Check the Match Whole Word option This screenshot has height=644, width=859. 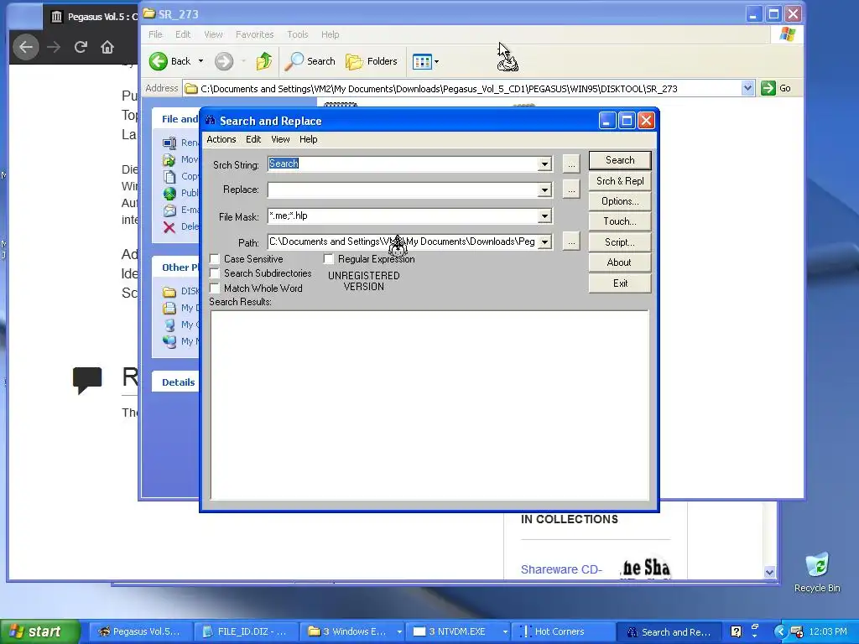[x=215, y=288]
